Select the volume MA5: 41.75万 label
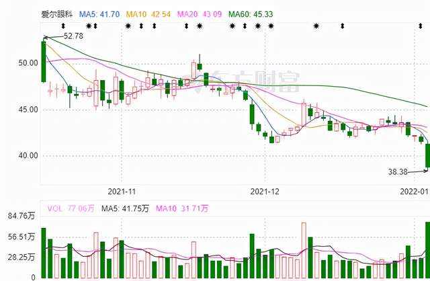The image size is (430, 281). [x=125, y=208]
